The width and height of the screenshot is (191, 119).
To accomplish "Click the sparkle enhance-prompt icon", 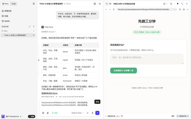I will (x=88, y=113).
